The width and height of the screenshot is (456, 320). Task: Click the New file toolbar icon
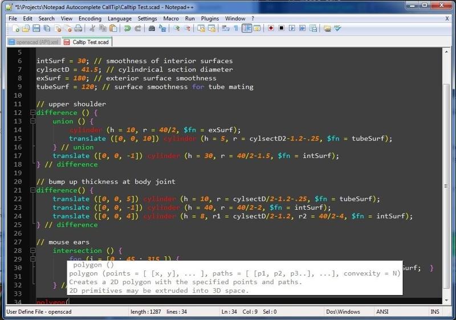[16, 28]
